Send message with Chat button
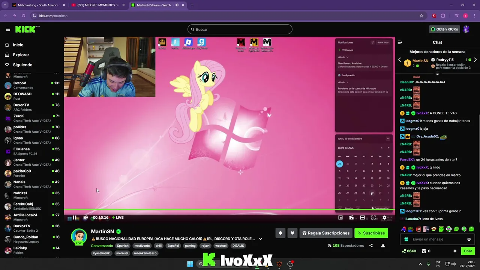The image size is (480, 270). click(468, 251)
